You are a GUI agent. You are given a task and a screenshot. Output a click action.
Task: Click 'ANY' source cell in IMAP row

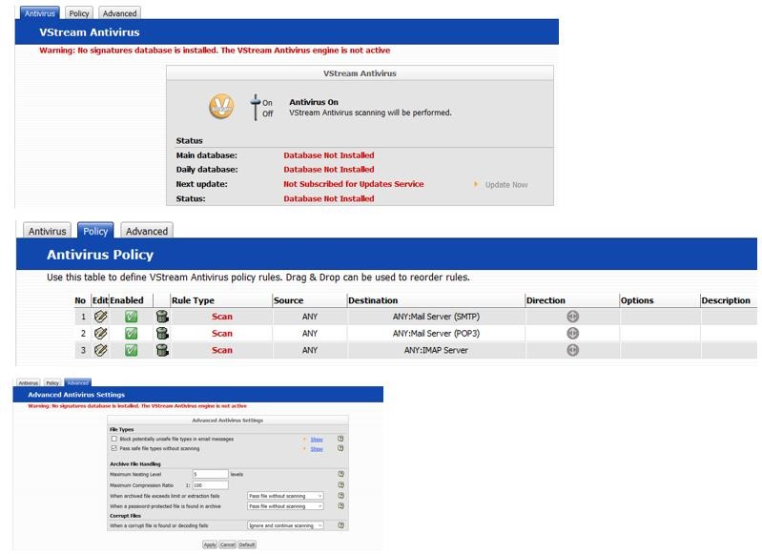(310, 350)
